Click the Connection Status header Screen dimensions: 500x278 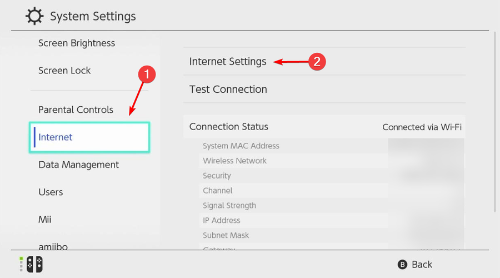pyautogui.click(x=229, y=127)
